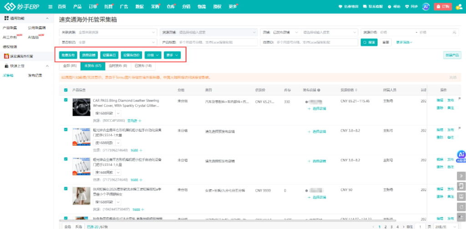Expand the 分组 dropdown button
This screenshot has height=229, width=466.
[x=153, y=55]
